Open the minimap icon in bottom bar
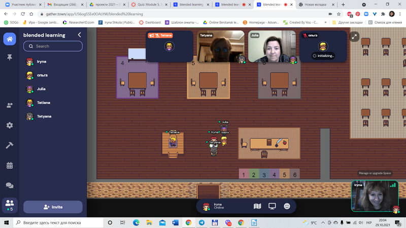 coord(257,206)
